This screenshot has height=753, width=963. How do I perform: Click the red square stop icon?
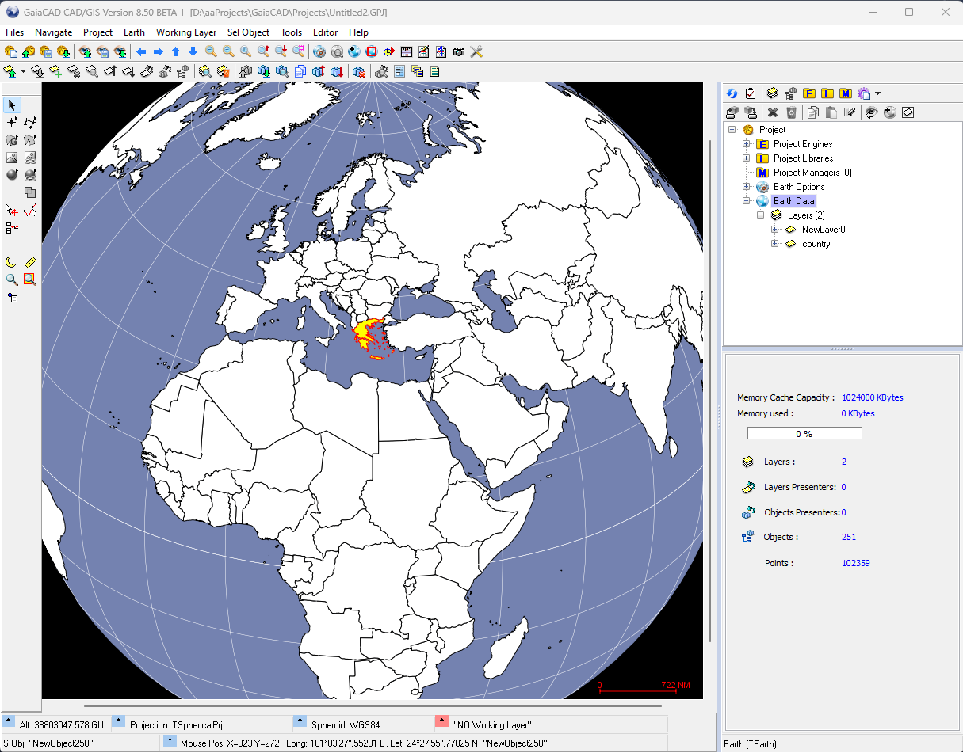coord(371,52)
